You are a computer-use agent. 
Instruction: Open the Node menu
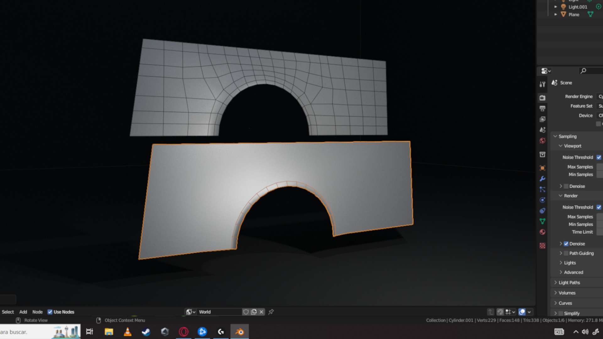click(37, 312)
